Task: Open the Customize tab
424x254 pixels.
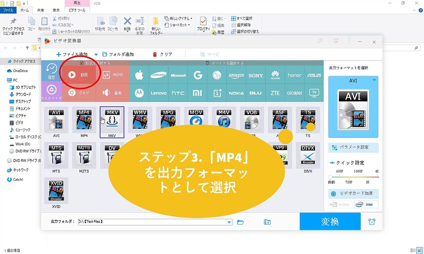Action: click(52, 91)
